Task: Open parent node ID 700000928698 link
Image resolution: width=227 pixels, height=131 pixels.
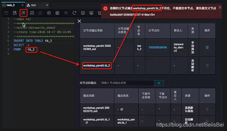Action: click(x=157, y=47)
